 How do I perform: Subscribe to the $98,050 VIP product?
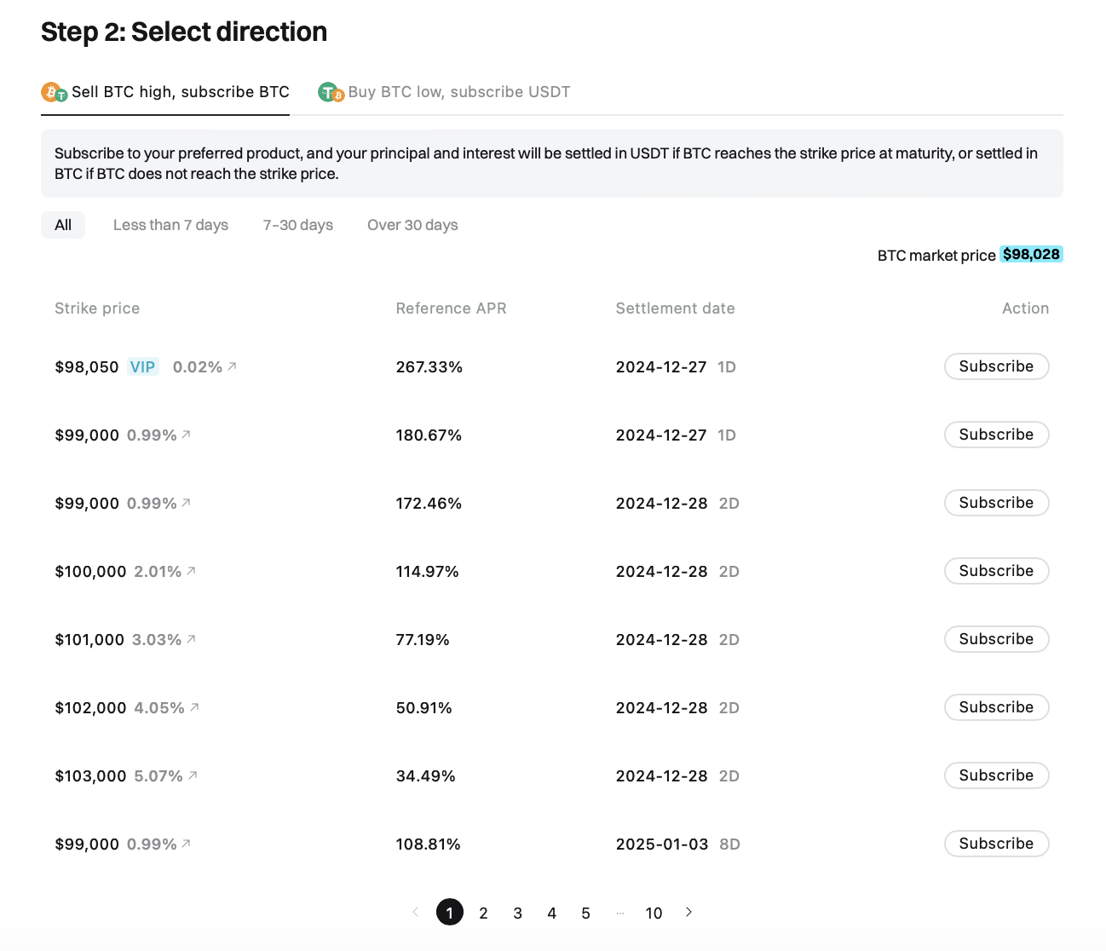coord(996,366)
